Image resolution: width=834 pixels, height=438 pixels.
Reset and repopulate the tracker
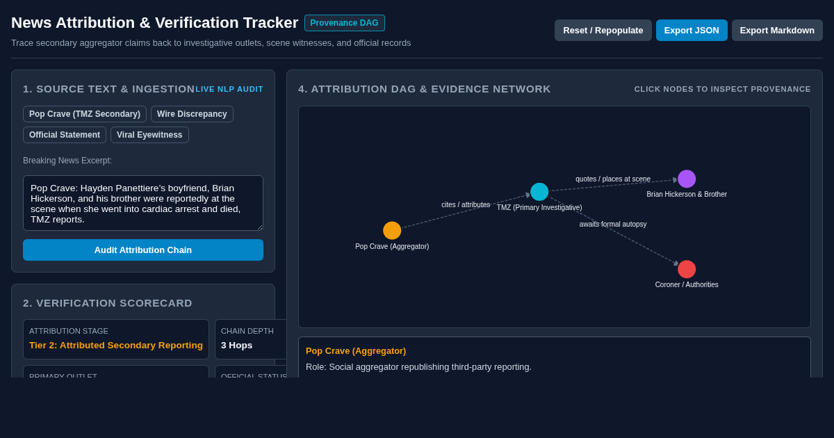click(603, 30)
